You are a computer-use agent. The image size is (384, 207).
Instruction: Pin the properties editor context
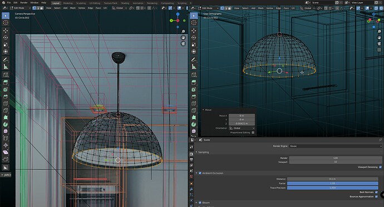coord(380,140)
